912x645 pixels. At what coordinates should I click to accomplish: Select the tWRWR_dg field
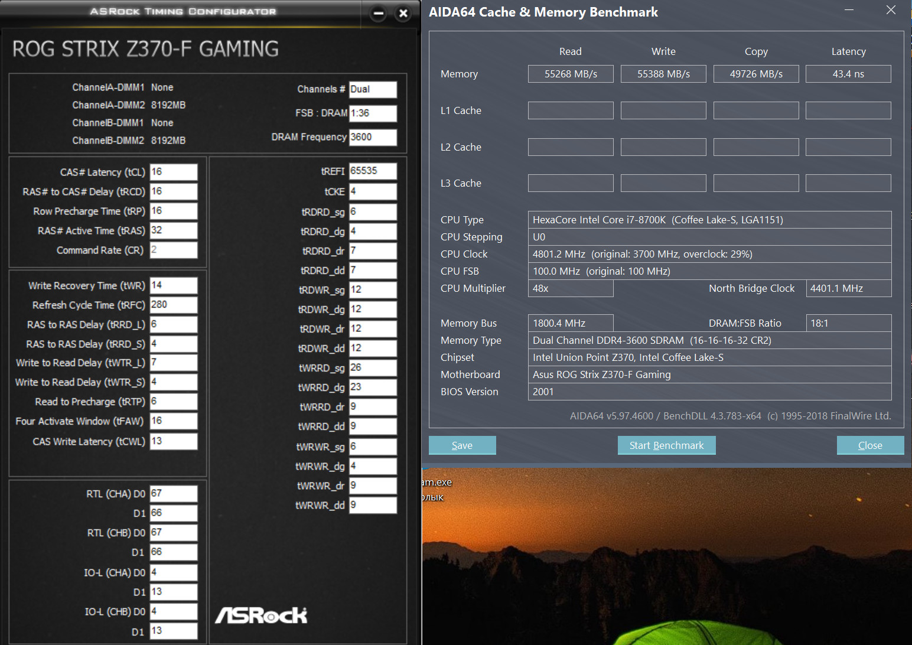[373, 466]
